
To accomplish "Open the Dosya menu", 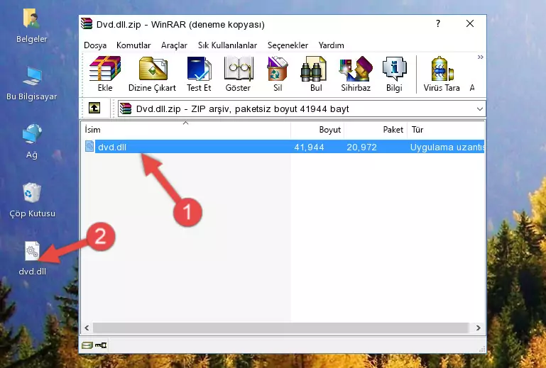I will click(x=95, y=45).
